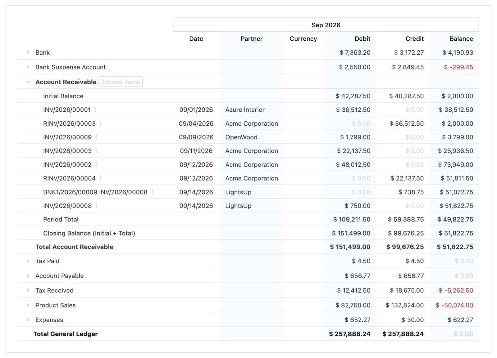Expand Account Payable details
The height and width of the screenshot is (358, 497).
pos(28,276)
